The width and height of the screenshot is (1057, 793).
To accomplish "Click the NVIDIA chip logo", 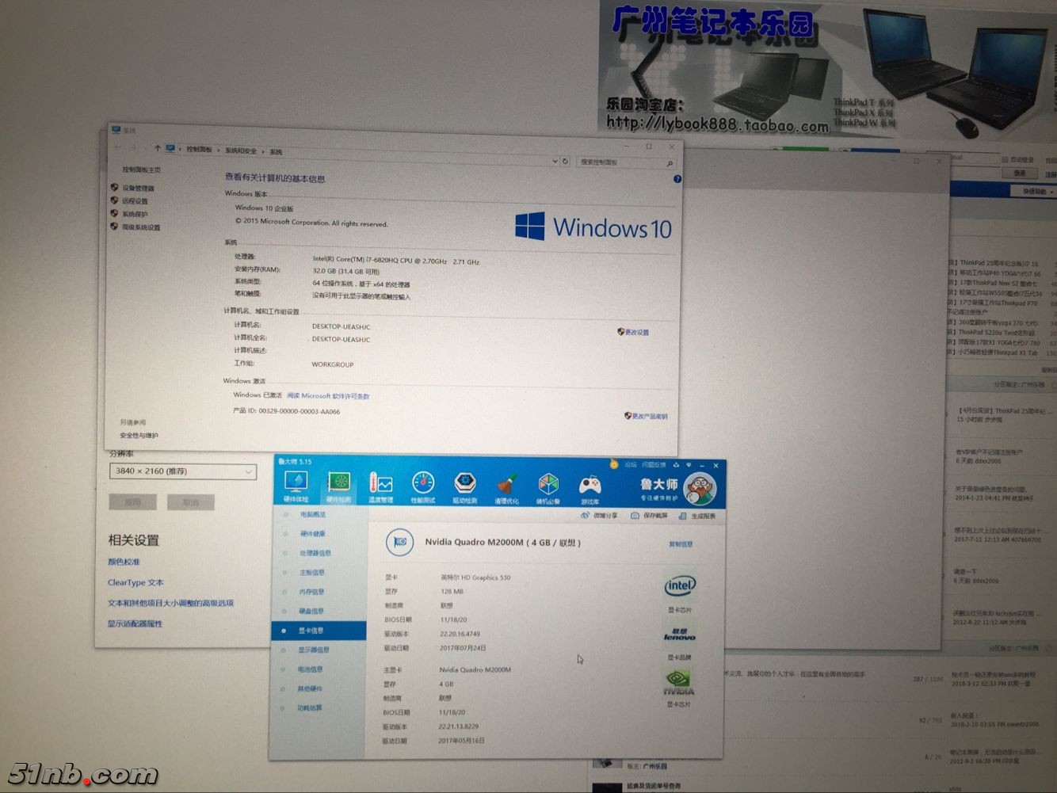I will tap(678, 683).
